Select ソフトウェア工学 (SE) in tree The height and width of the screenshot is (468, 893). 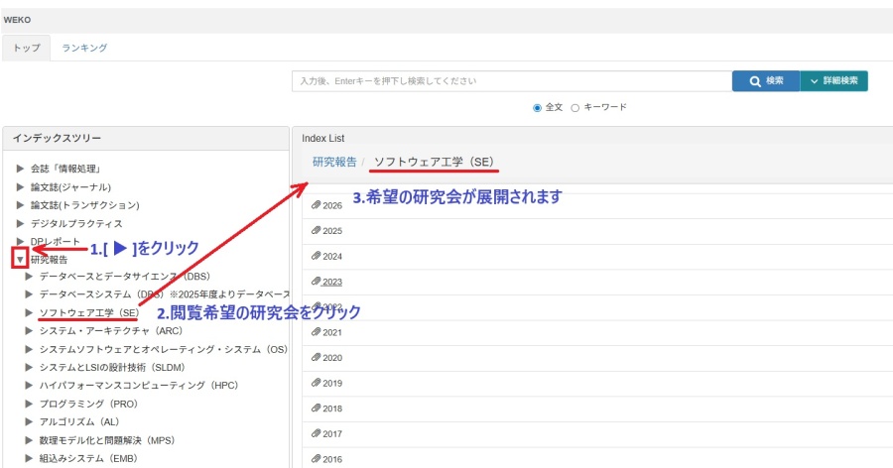pyautogui.click(x=89, y=312)
